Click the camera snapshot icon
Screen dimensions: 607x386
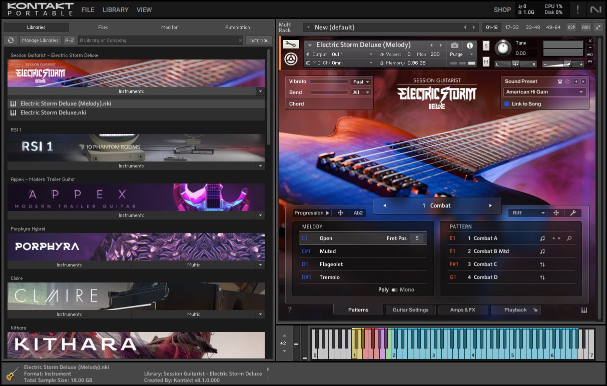coord(454,45)
